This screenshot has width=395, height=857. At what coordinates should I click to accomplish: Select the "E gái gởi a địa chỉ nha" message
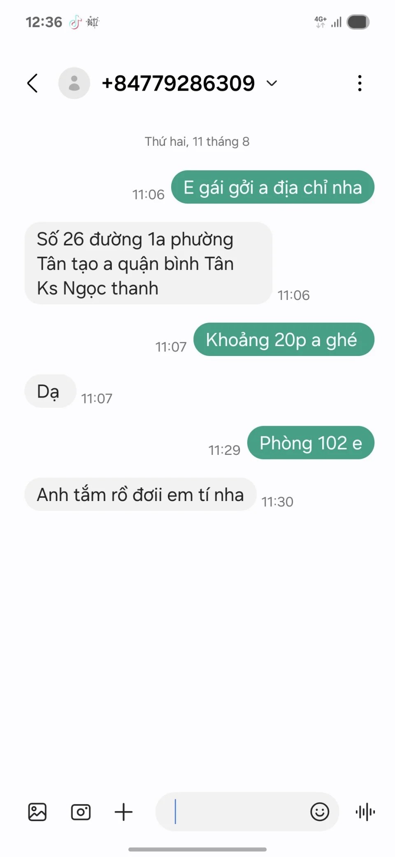click(273, 187)
